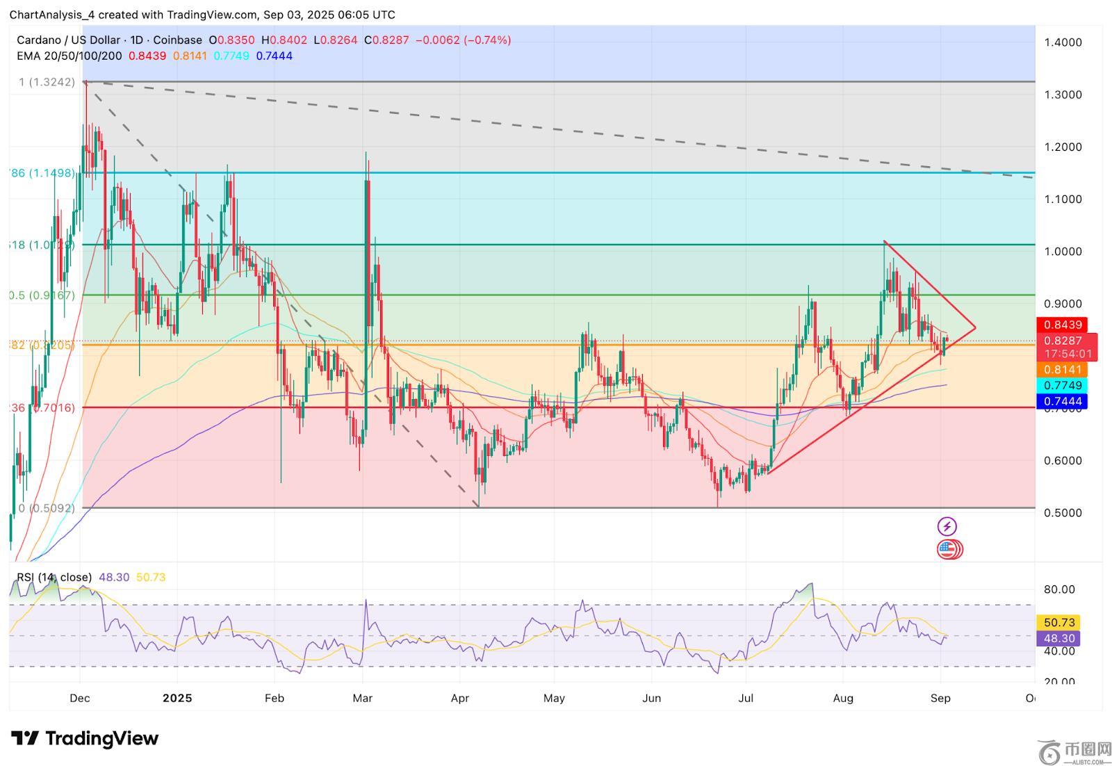Click the yellow 50.73 RSI axis label
This screenshot has height=766, width=1112.
(x=1058, y=623)
